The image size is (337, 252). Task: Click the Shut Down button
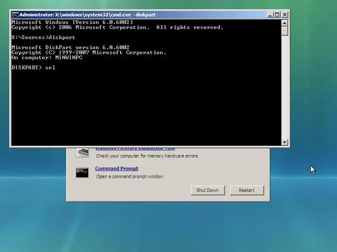[x=208, y=190]
